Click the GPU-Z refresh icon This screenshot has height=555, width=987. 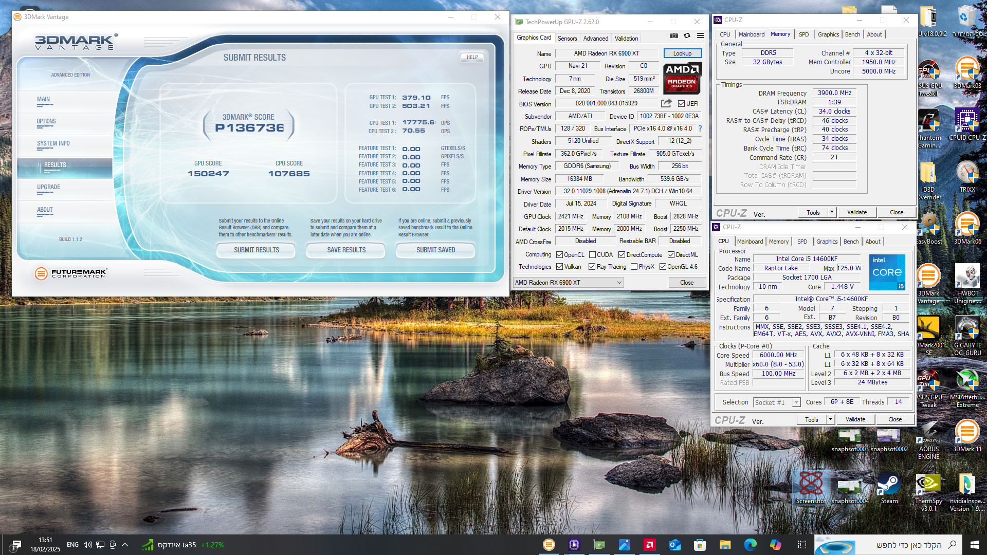click(687, 36)
